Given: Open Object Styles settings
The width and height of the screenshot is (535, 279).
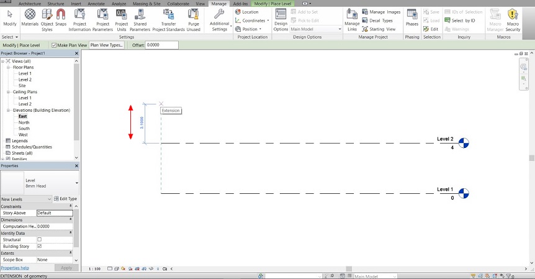Looking at the screenshot, I should point(47,17).
